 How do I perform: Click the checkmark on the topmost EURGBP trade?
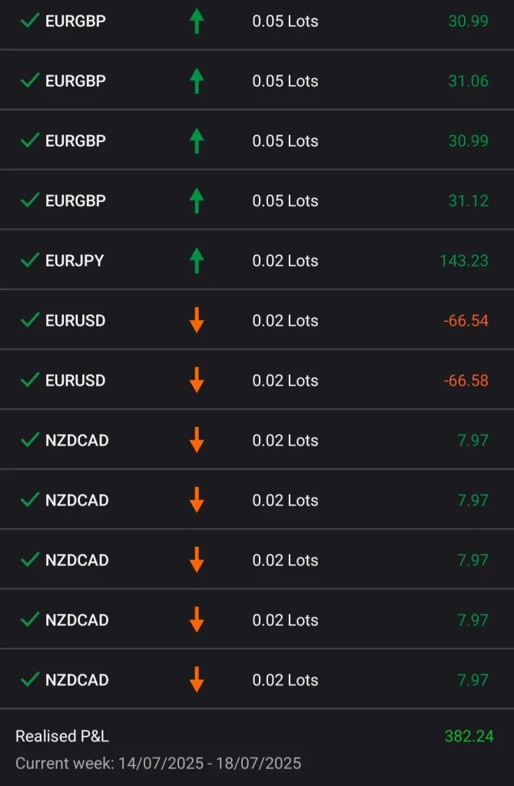click(x=30, y=21)
